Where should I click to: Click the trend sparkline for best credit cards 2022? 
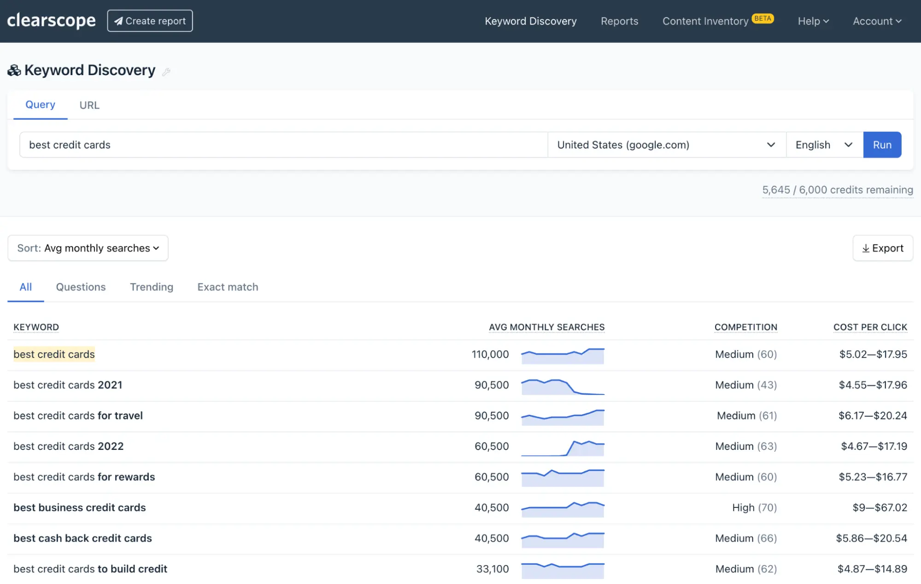click(x=563, y=448)
